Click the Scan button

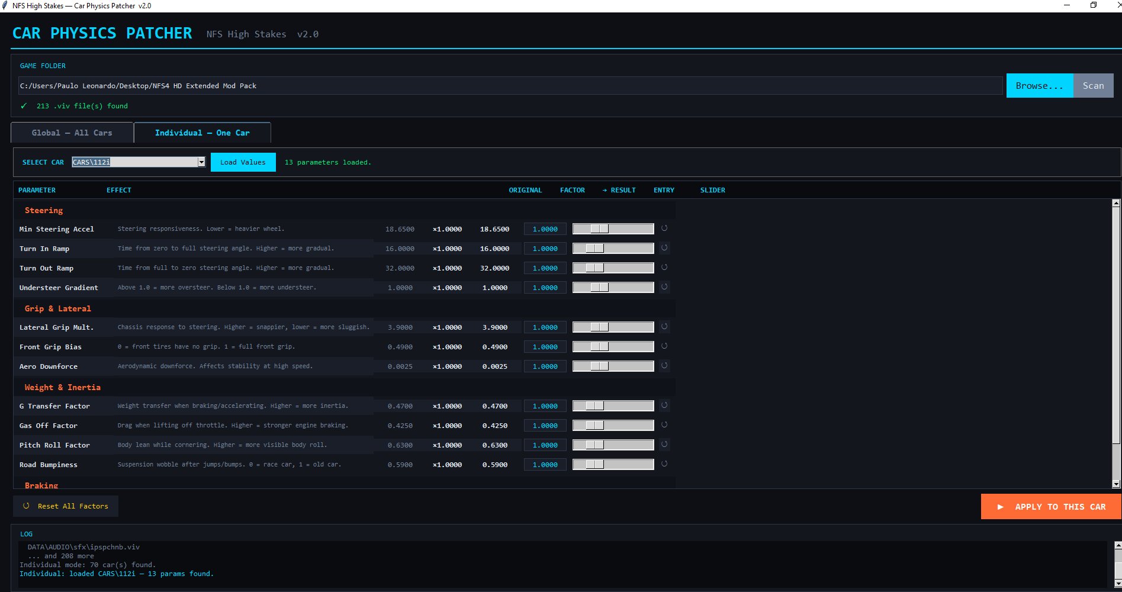click(x=1093, y=86)
